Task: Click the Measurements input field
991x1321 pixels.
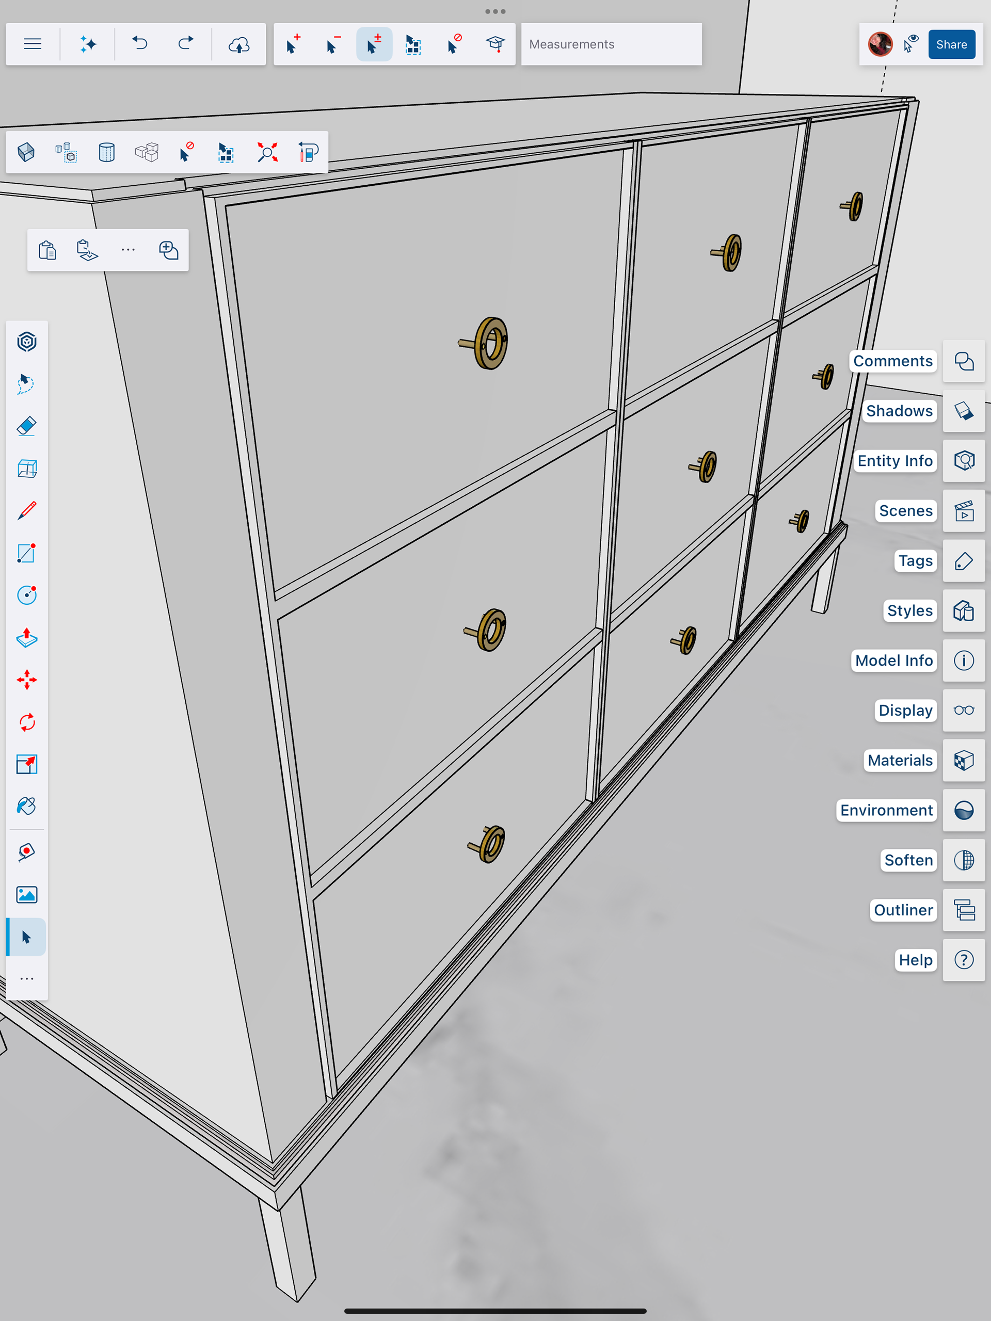Action: click(611, 44)
